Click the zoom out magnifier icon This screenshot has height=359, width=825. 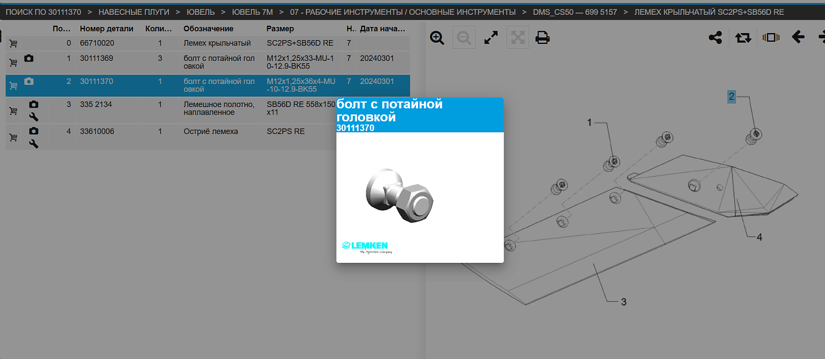[464, 38]
